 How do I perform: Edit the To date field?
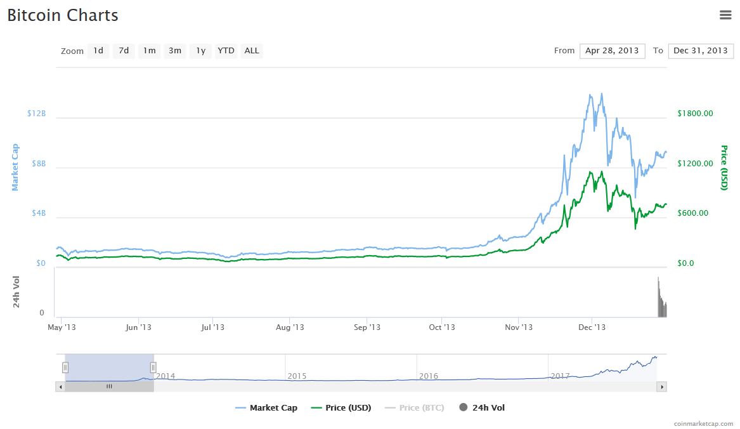701,51
